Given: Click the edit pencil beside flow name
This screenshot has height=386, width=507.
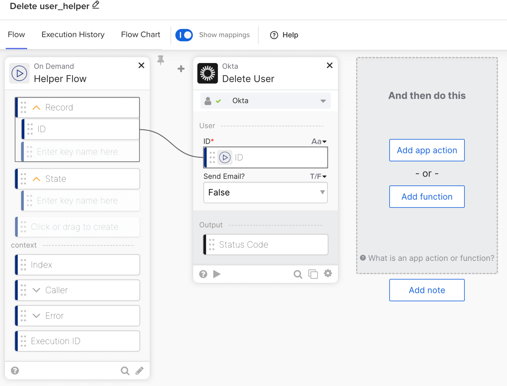Looking at the screenshot, I should tap(96, 5).
